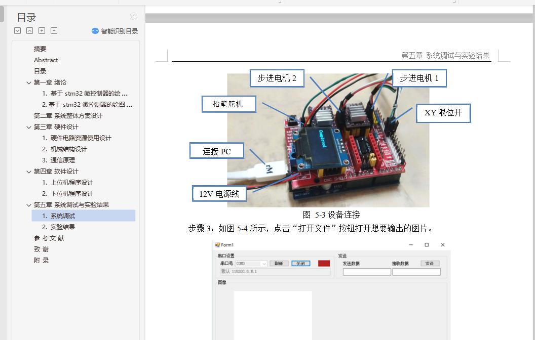
Task: Close the 目录 navigation panel
Action: click(x=132, y=17)
